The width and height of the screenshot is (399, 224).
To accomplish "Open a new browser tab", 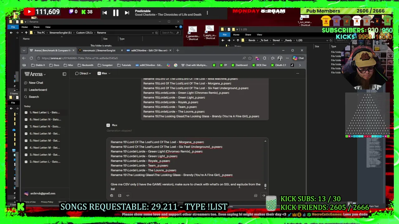I will [x=178, y=50].
